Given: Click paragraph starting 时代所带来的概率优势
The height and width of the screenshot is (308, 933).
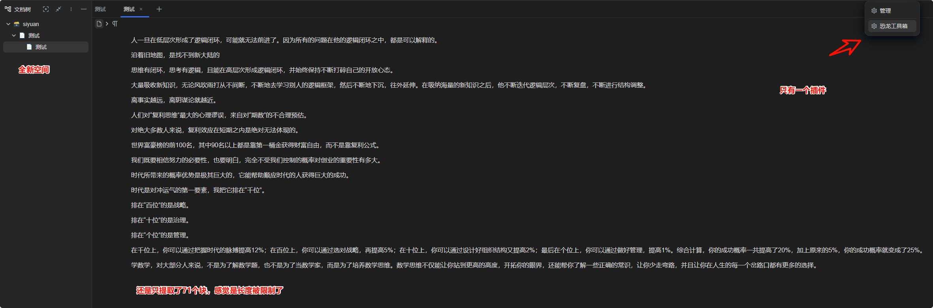Looking at the screenshot, I should click(241, 175).
